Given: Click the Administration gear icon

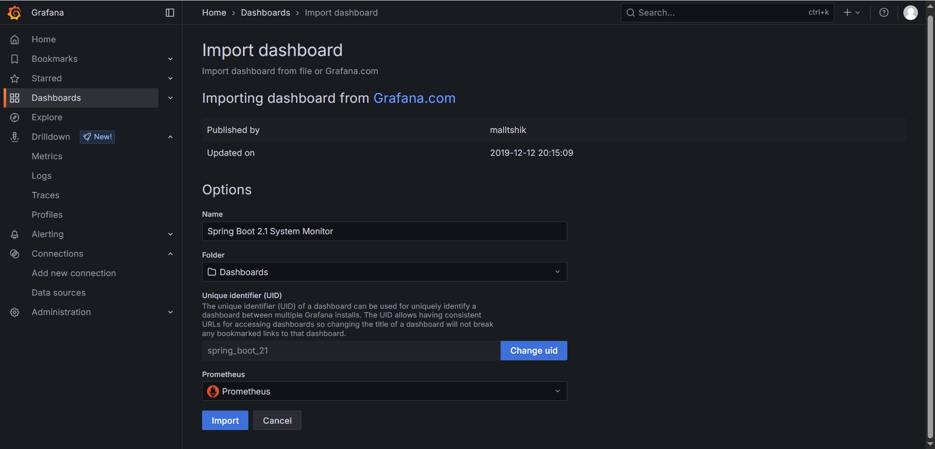Looking at the screenshot, I should 15,312.
